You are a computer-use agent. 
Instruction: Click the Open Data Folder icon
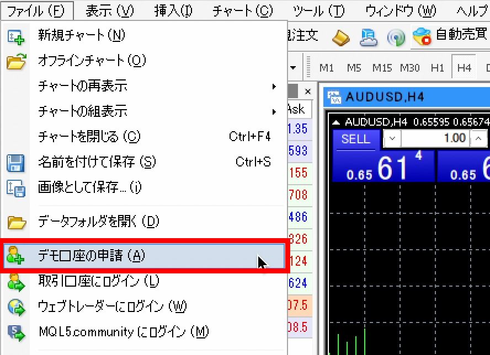coord(16,222)
